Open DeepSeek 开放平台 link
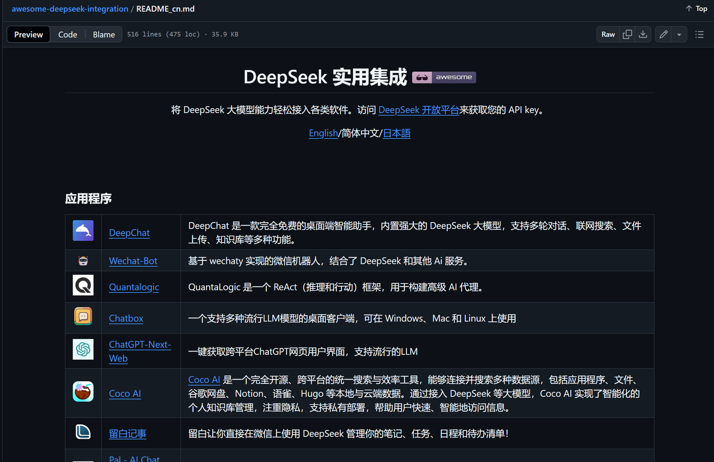Screen dimensions: 714x462 418,110
